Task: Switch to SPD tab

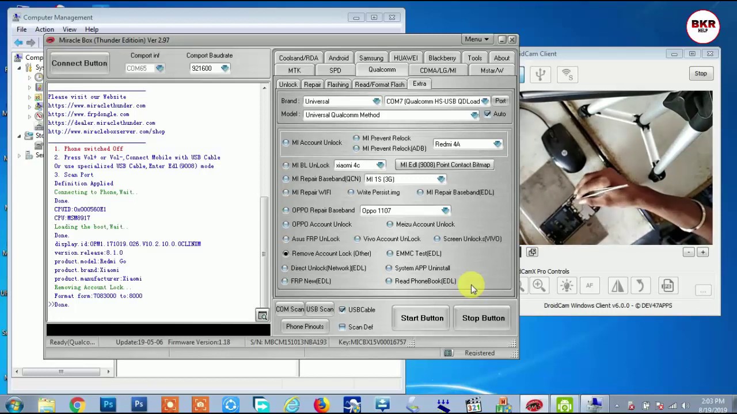Action: point(335,70)
